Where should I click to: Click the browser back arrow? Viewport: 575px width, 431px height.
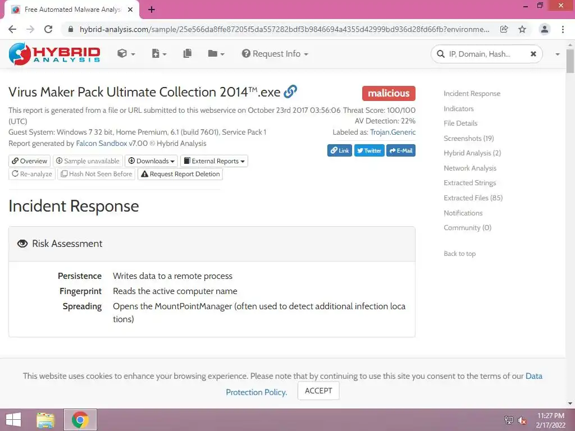12,29
